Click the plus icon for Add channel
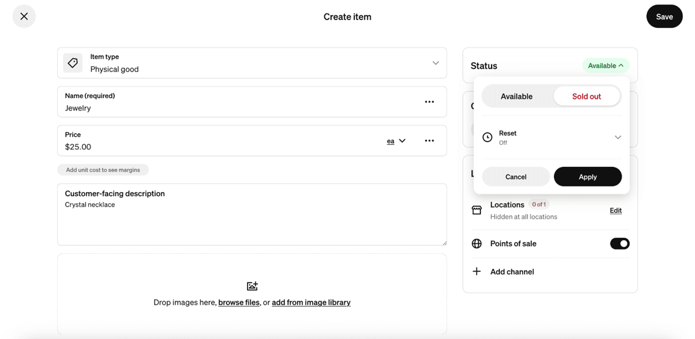 [x=477, y=271]
